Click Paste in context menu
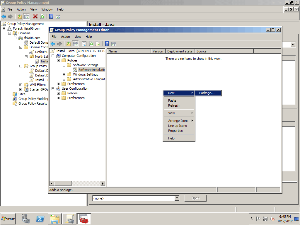Viewport: 300px width, 225px height. (179, 100)
